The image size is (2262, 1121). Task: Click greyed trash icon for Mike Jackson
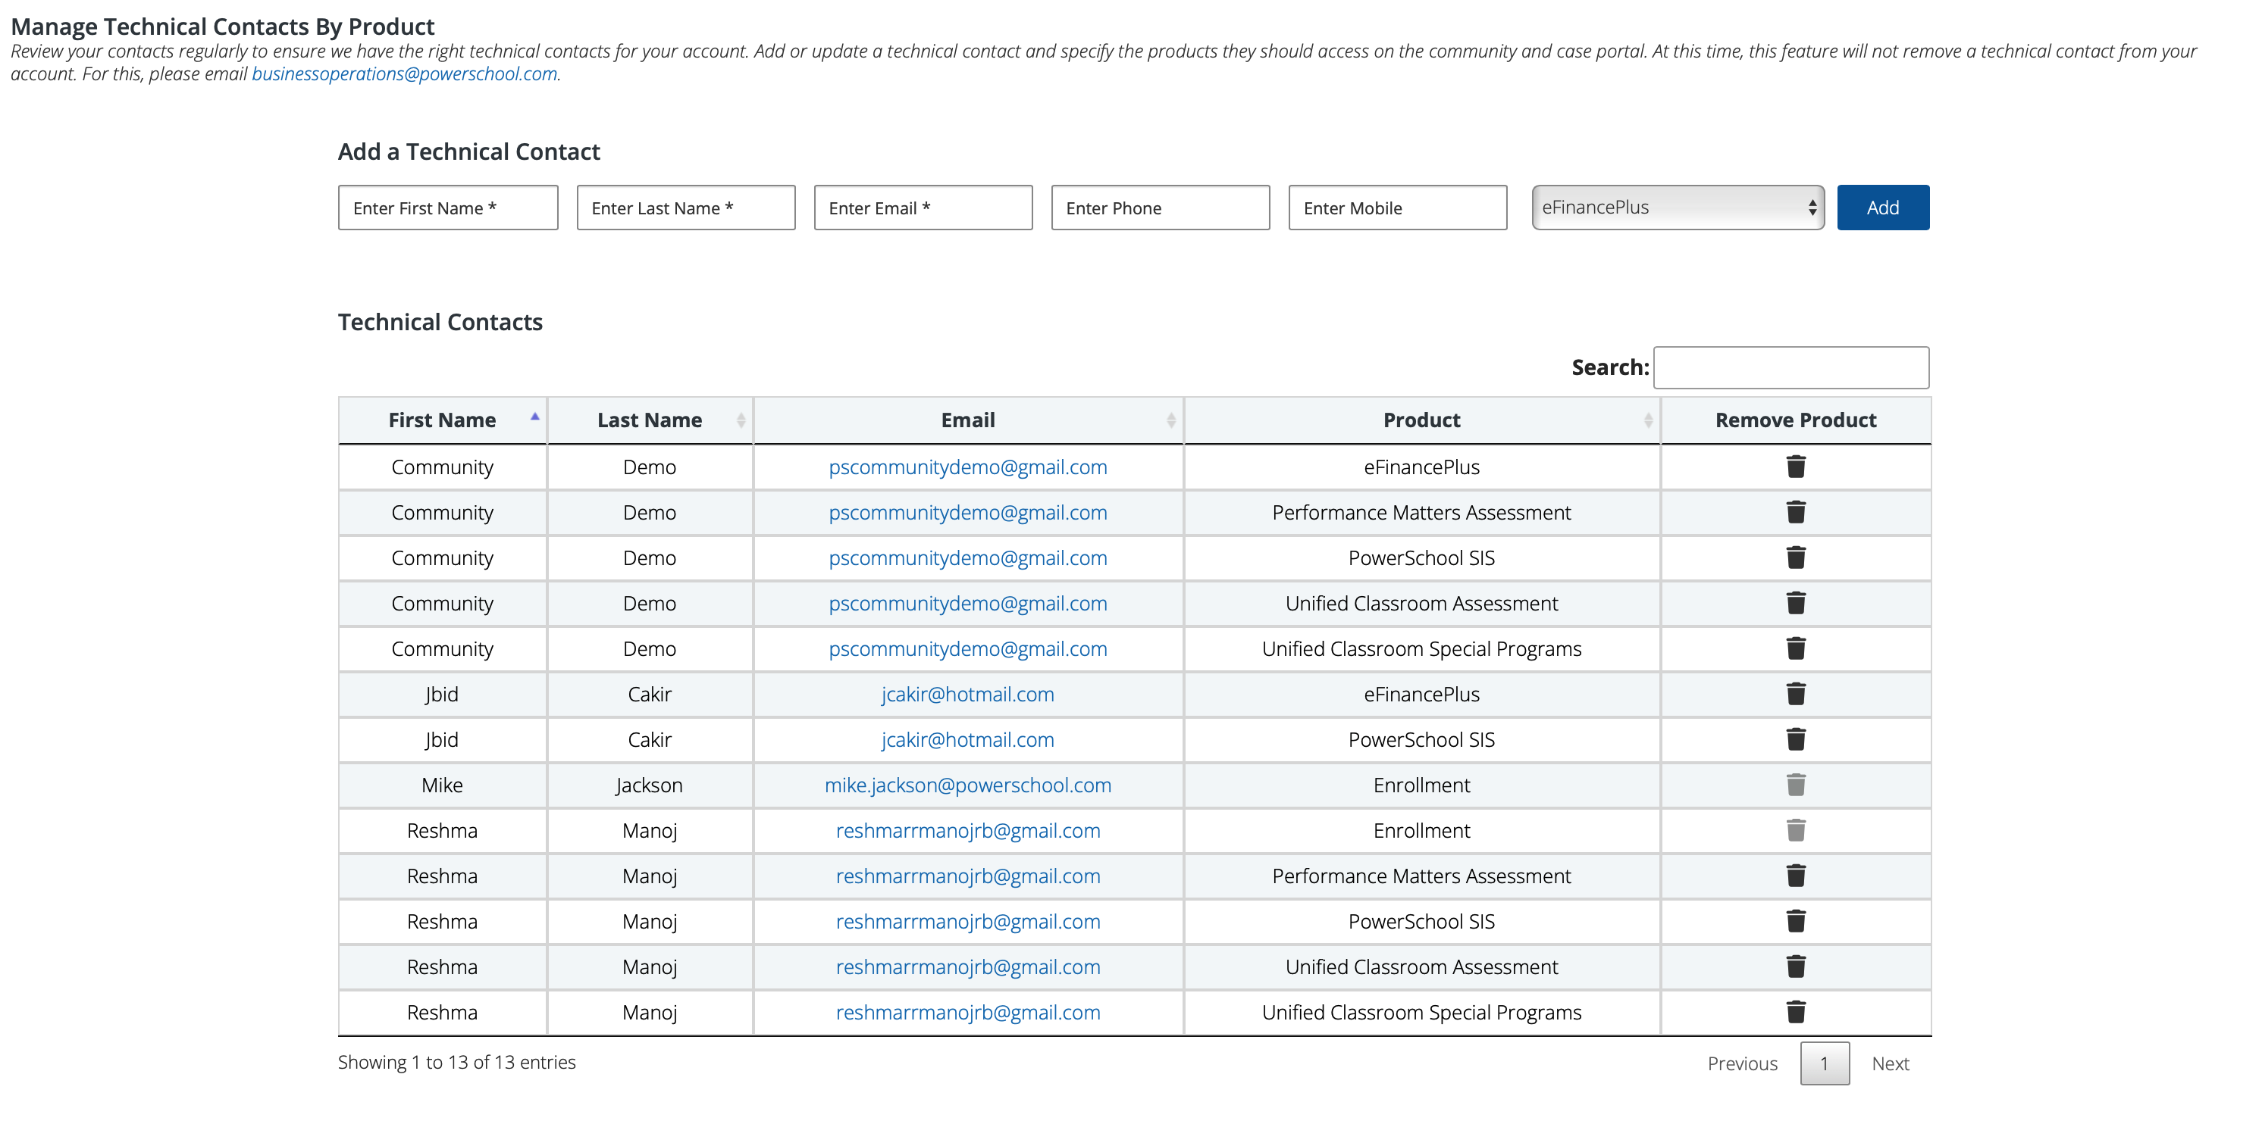1795,785
